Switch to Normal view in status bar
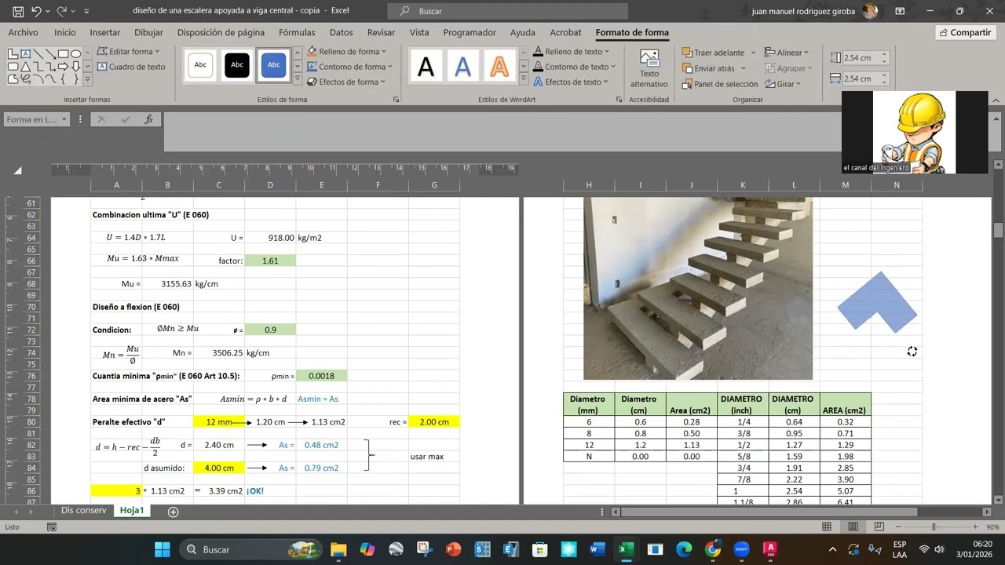1005x565 pixels. click(827, 527)
